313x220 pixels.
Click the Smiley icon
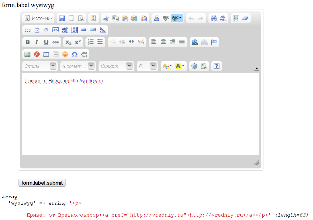coord(65,54)
